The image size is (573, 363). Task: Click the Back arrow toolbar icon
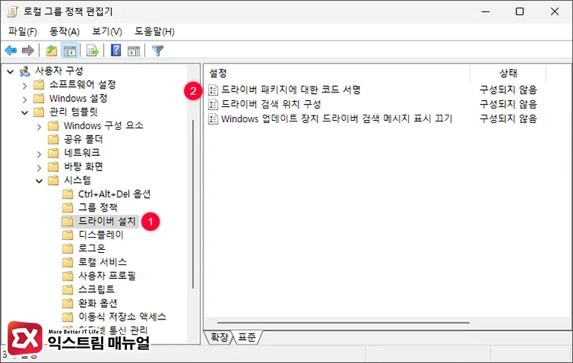[x=11, y=50]
